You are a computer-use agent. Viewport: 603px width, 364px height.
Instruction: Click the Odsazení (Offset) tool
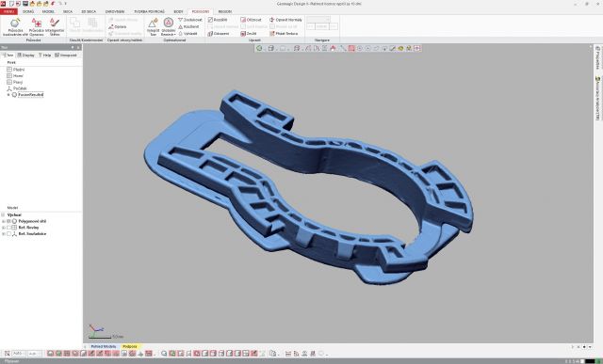(x=219, y=34)
